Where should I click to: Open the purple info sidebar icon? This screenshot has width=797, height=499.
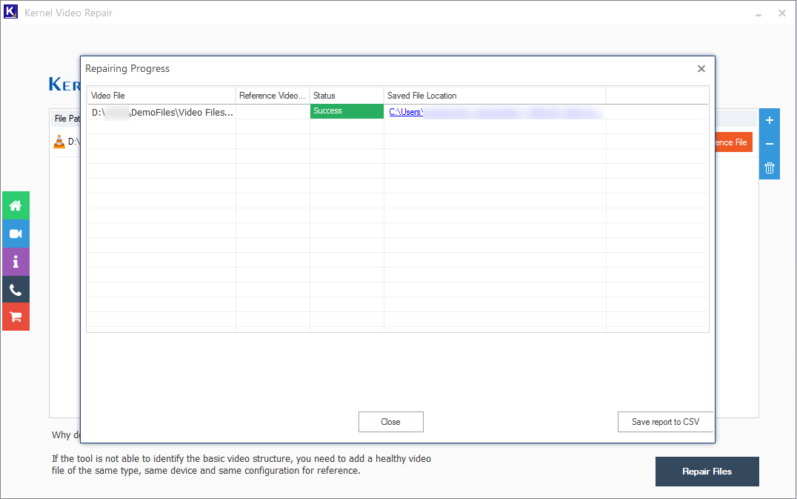click(16, 262)
